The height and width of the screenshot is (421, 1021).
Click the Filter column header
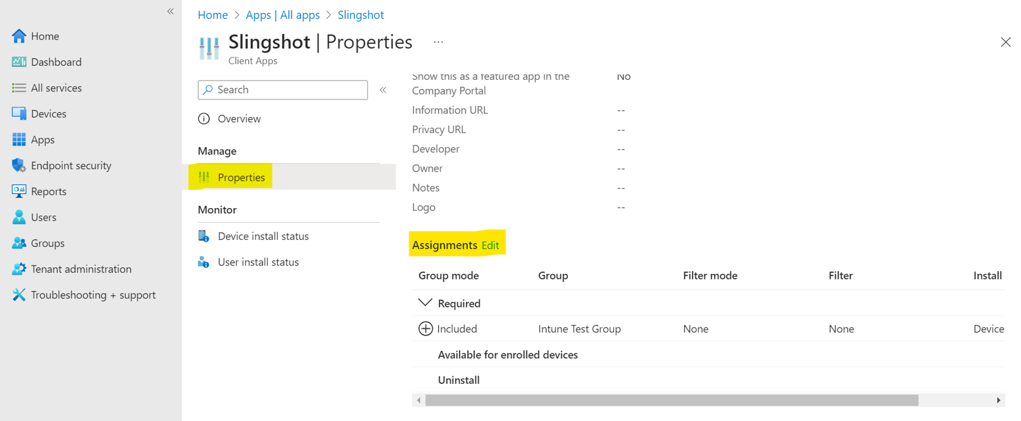tap(841, 276)
